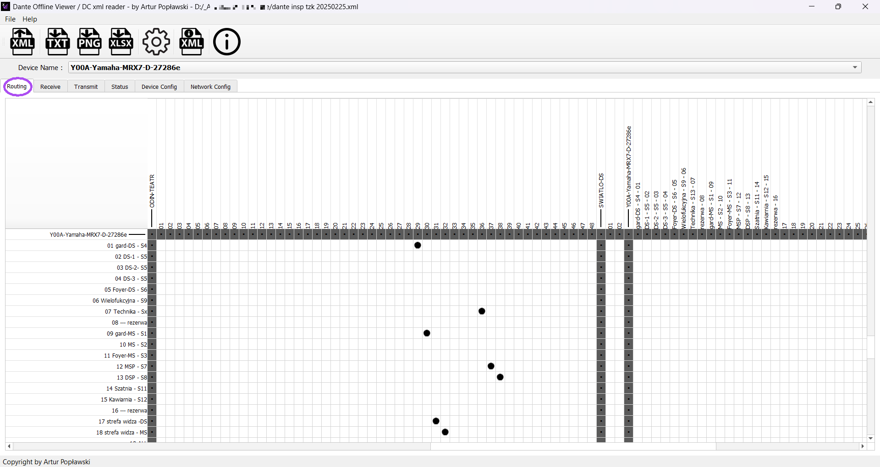The image size is (880, 467).
Task: Select row label 04 DS-3 - S5
Action: tap(131, 279)
